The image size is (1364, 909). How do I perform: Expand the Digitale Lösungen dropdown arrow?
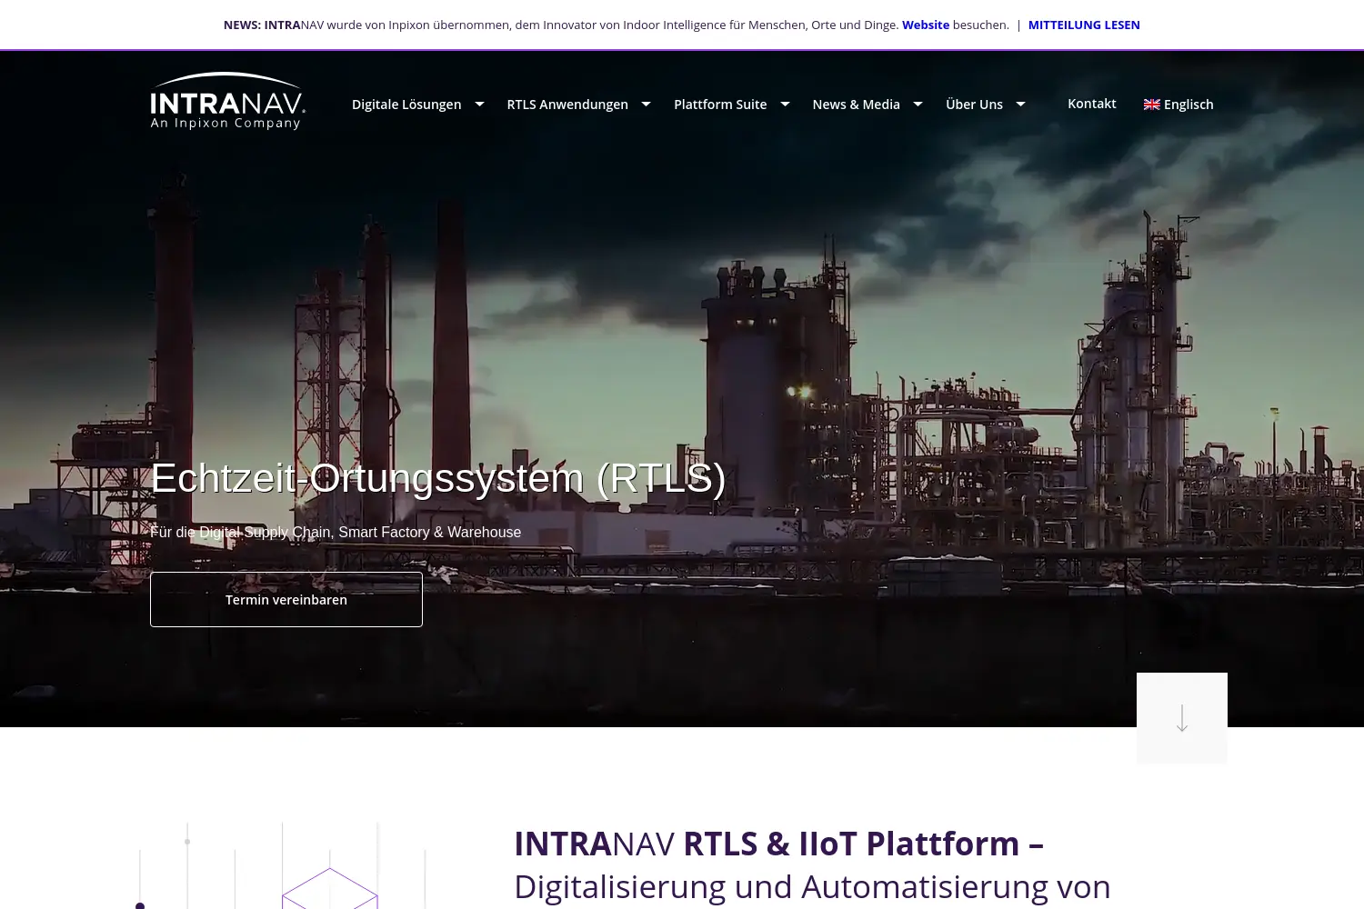click(x=479, y=105)
